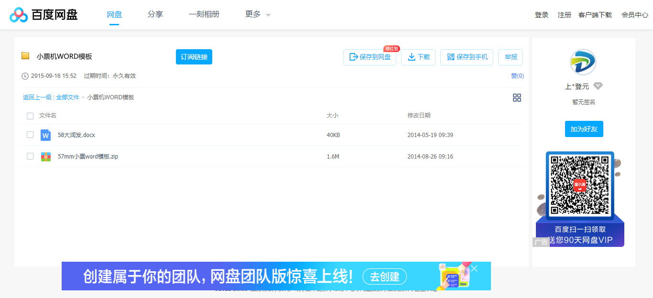Check the box next to 58大润发.docx
Screen dimensions: 653x298
click(x=30, y=135)
